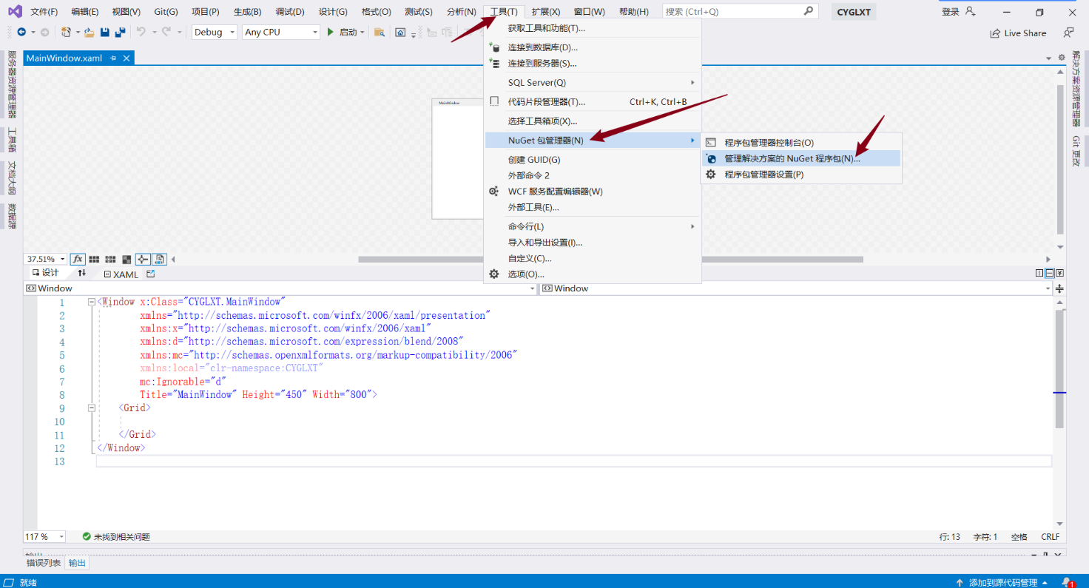Viewport: 1089px width, 588px height.
Task: Click the Output tab at bottom
Action: pyautogui.click(x=77, y=563)
